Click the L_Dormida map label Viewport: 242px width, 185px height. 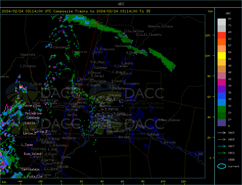(x=169, y=142)
